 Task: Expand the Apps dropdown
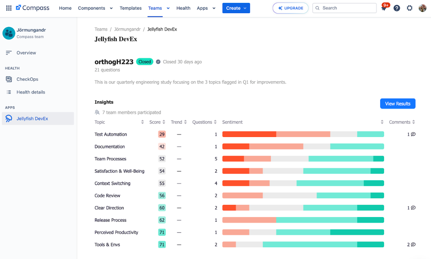coord(214,8)
